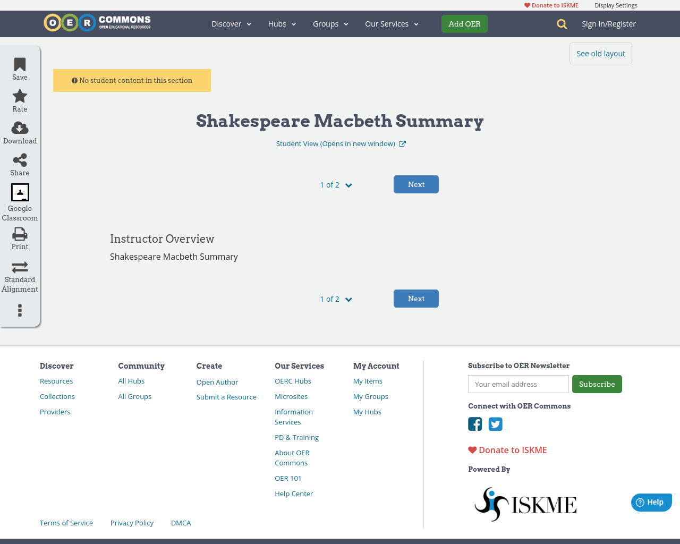The image size is (680, 544).
Task: Rate this resource via the star icon
Action: pos(19,96)
